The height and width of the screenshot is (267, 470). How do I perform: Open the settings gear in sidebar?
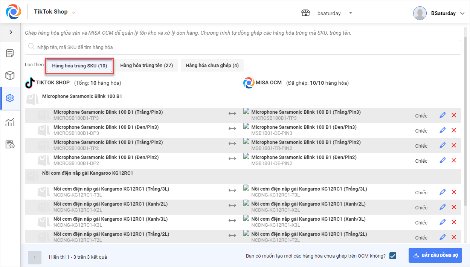point(10,98)
